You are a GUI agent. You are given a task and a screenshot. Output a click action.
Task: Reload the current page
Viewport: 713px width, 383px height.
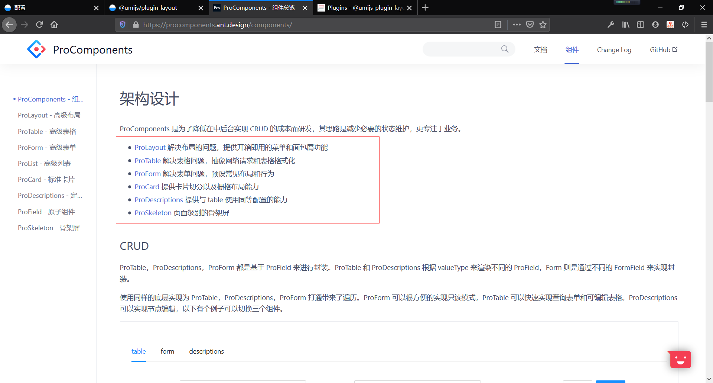point(39,25)
